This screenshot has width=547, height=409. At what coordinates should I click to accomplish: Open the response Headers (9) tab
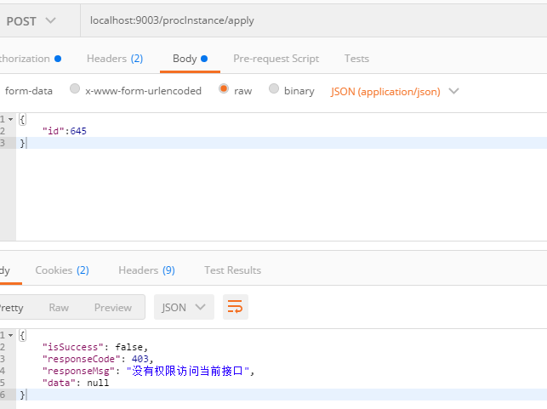146,270
